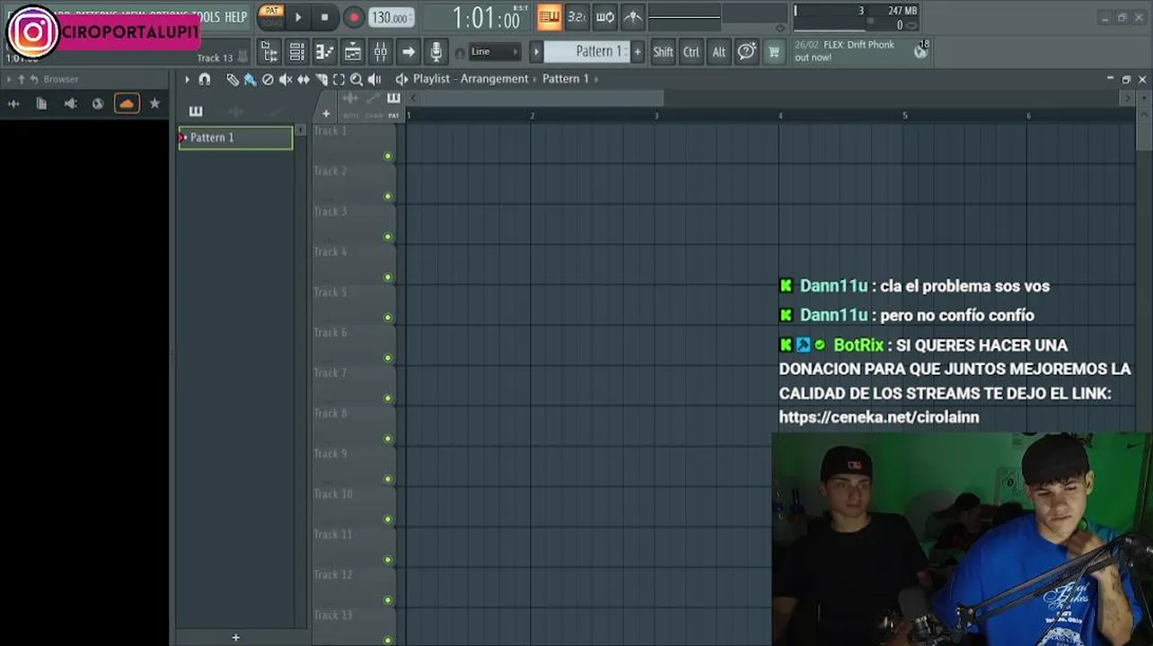
Task: Open the TOOLS menu
Action: point(206,16)
